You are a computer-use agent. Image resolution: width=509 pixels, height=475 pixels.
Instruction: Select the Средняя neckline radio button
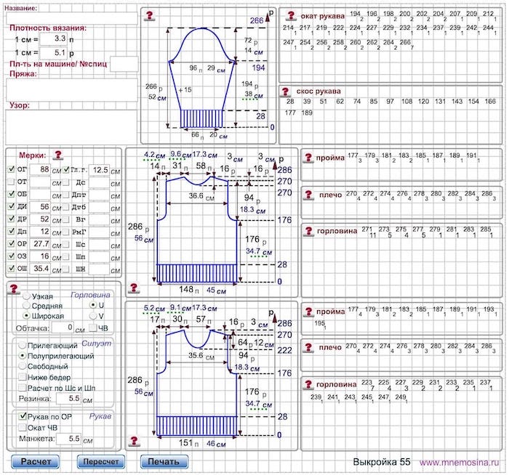click(x=27, y=306)
